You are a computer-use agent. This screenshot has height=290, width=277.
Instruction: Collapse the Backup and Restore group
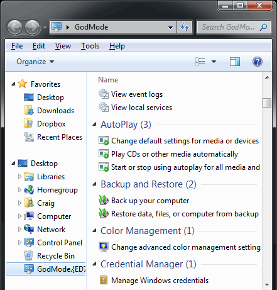click(95, 184)
